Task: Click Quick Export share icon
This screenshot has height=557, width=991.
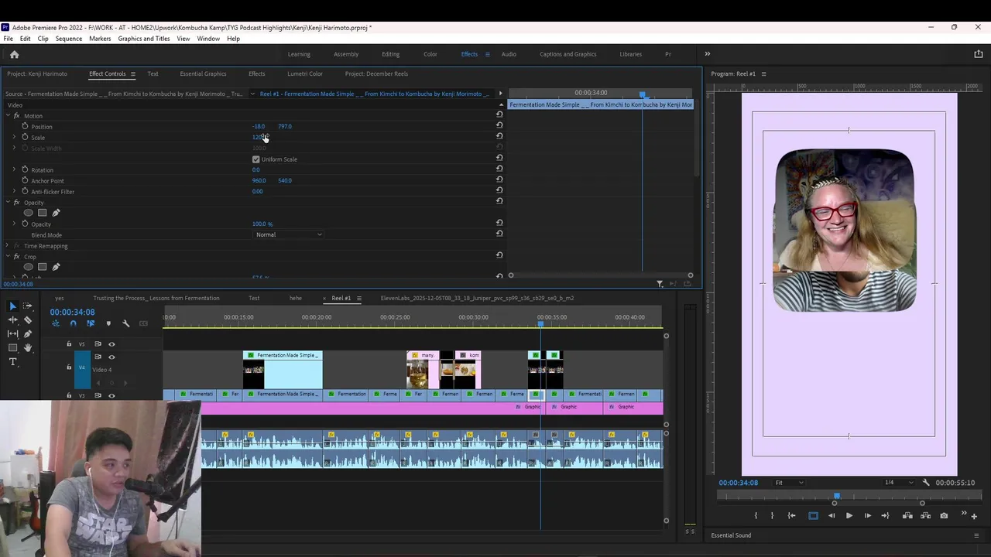Action: click(x=979, y=54)
